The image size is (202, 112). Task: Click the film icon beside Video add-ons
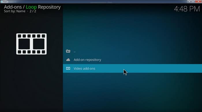68,69
